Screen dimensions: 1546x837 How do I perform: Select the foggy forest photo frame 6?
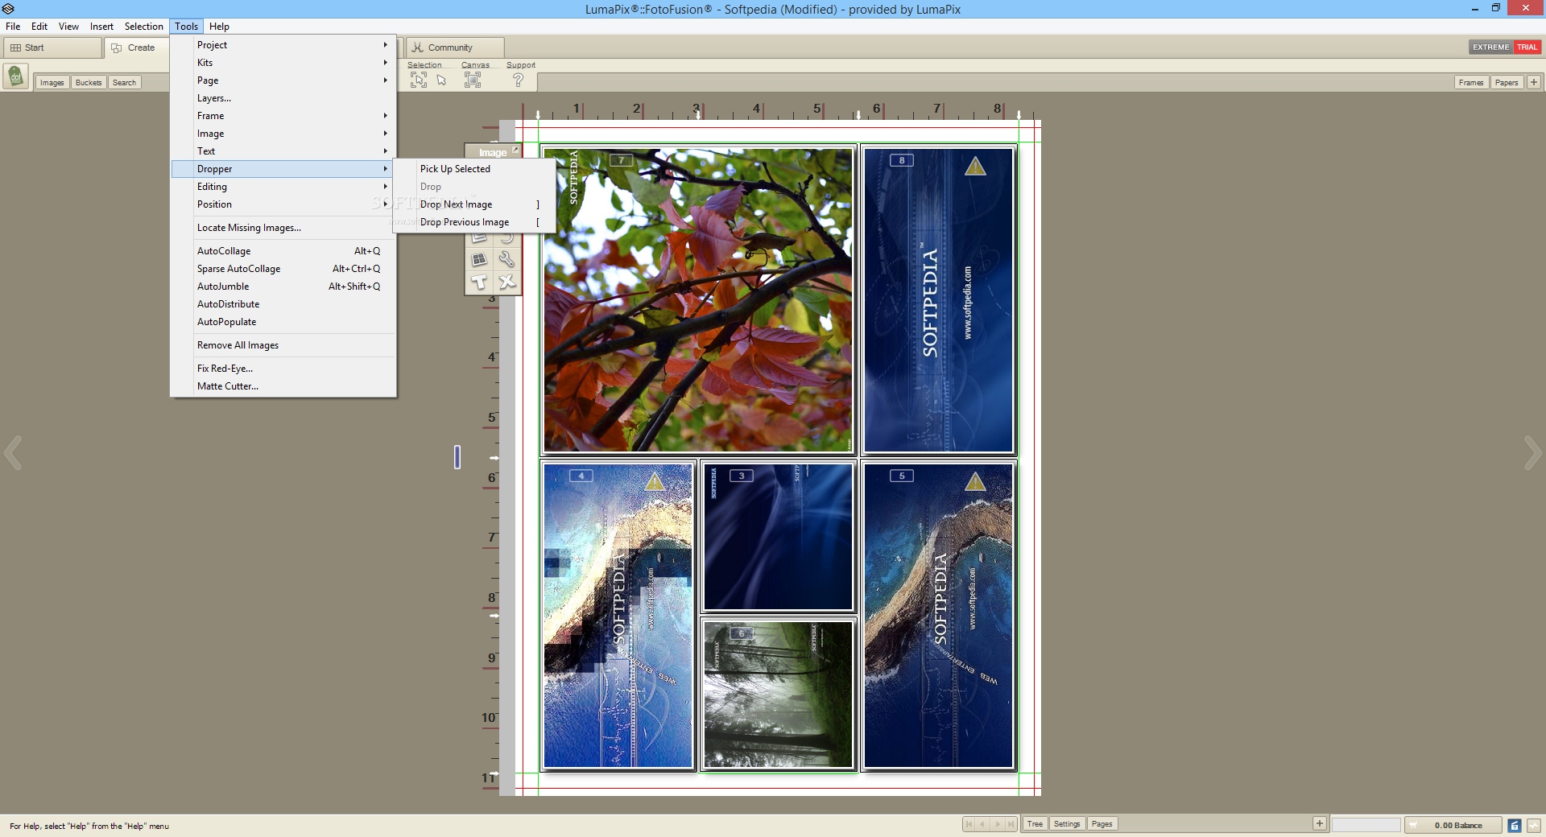(x=778, y=694)
